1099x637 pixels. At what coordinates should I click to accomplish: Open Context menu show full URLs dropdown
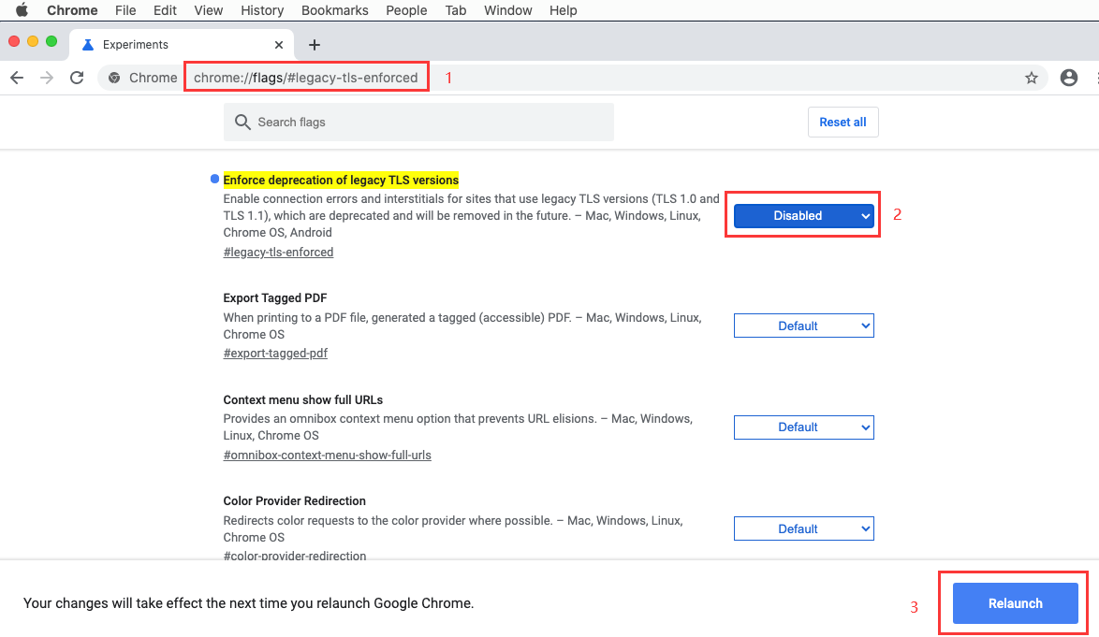tap(803, 427)
